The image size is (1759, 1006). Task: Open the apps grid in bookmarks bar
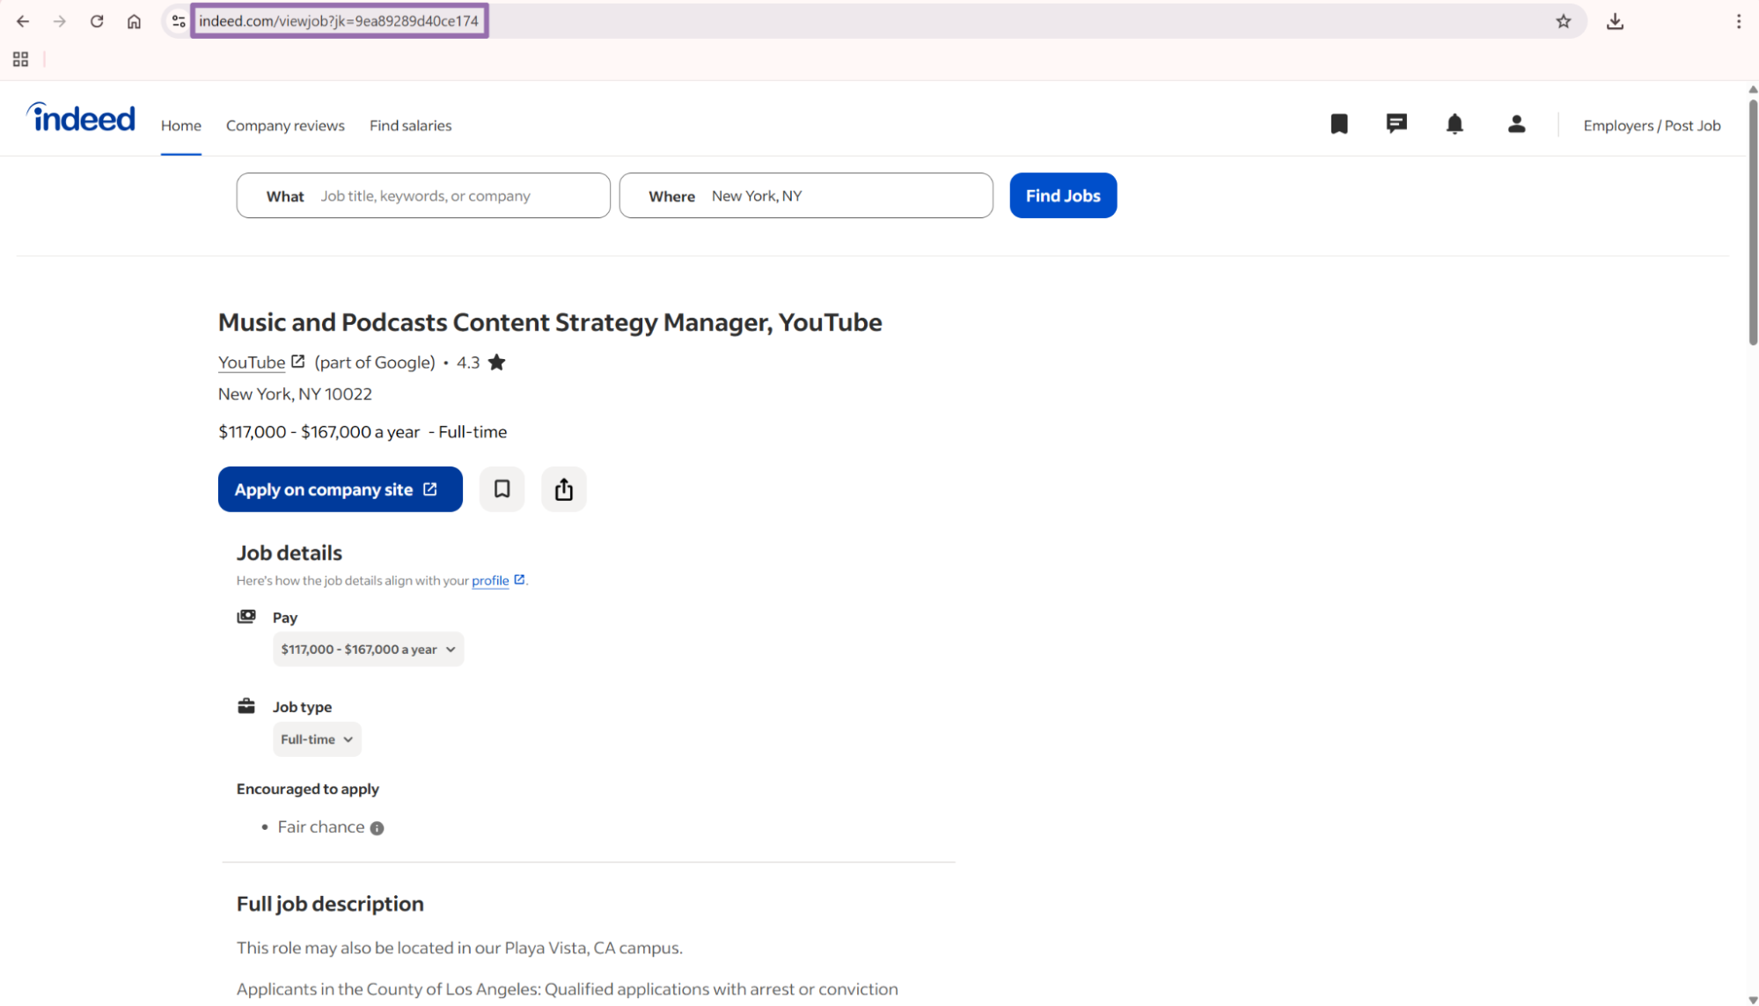pyautogui.click(x=21, y=59)
